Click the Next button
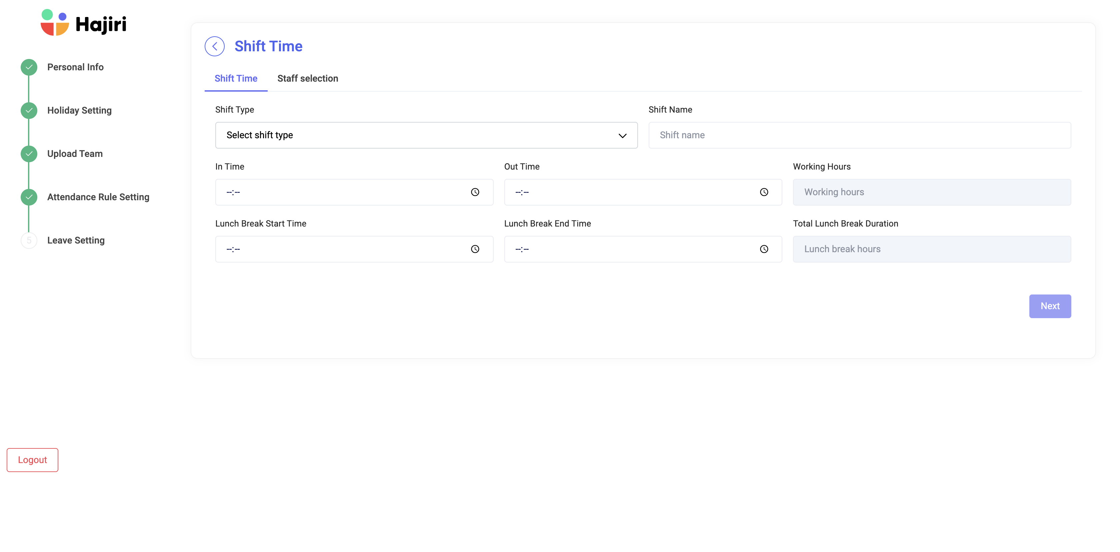Image resolution: width=1120 pixels, height=552 pixels. 1050,306
